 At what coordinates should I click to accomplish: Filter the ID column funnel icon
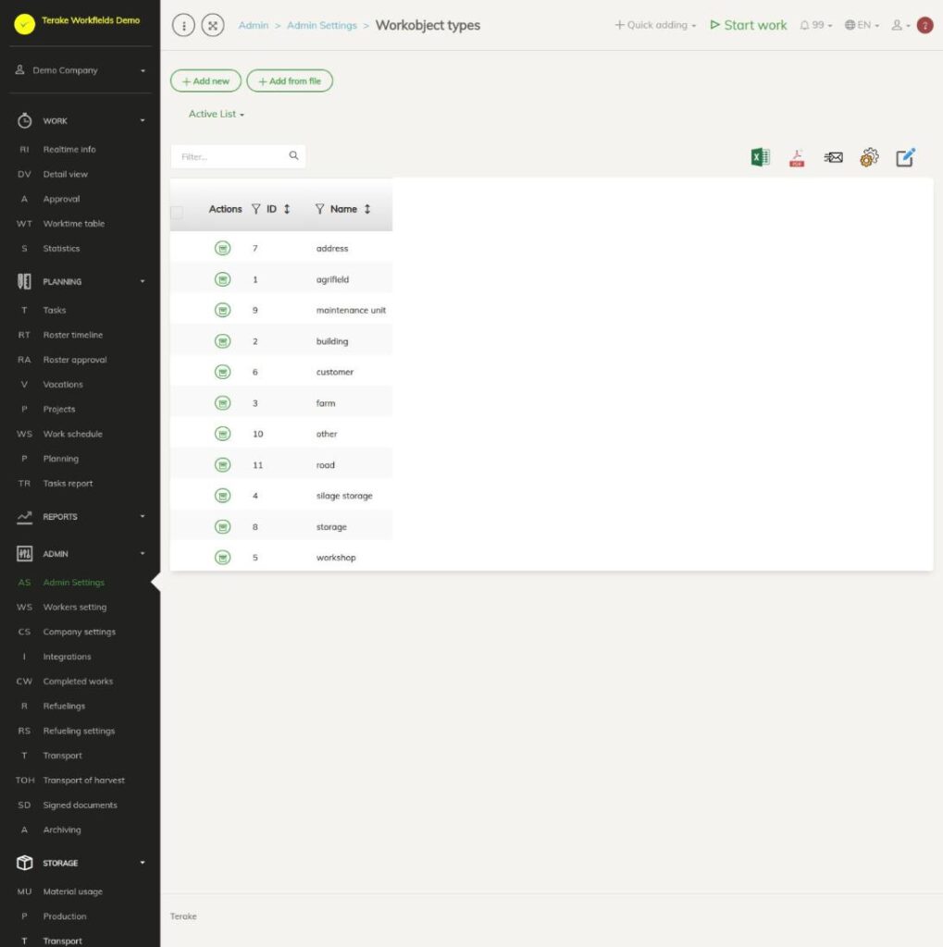click(x=256, y=209)
